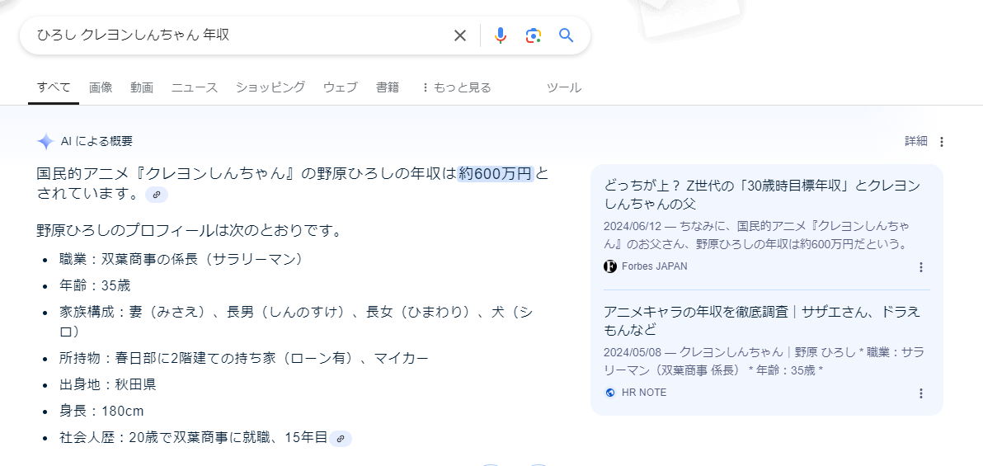Click the HR NOTE source name
Image resolution: width=983 pixels, height=466 pixels.
point(644,393)
